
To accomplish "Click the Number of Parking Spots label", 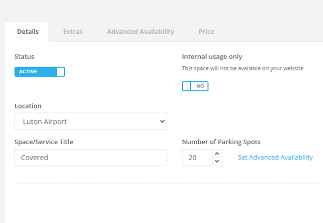I will coord(221,142).
